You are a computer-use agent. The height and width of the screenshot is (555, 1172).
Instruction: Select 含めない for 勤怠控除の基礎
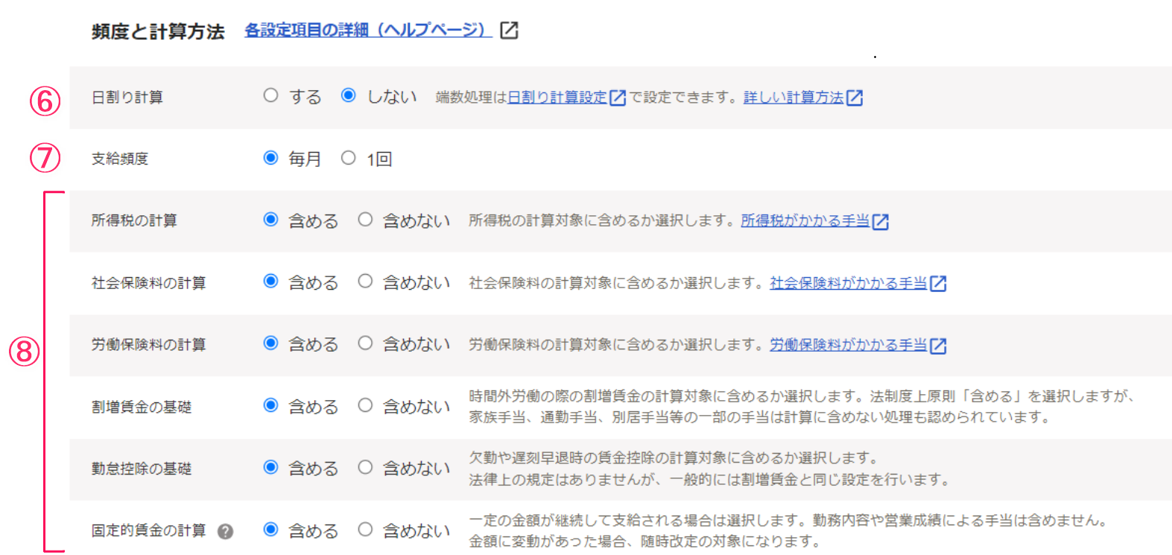click(x=365, y=467)
